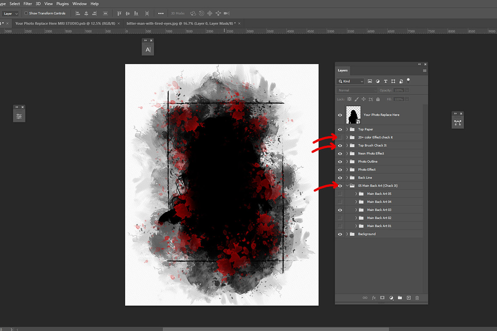Open the Kind filter dropdown
The height and width of the screenshot is (331, 497).
(350, 81)
